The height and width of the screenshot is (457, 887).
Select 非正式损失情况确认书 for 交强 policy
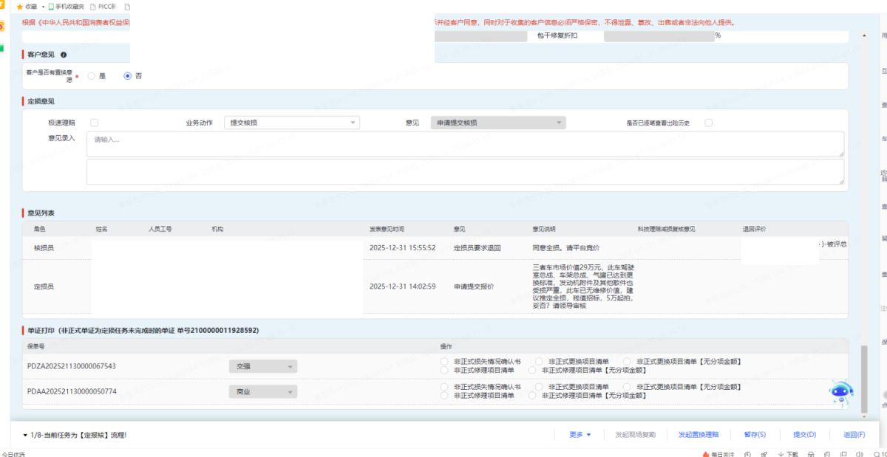pos(443,362)
